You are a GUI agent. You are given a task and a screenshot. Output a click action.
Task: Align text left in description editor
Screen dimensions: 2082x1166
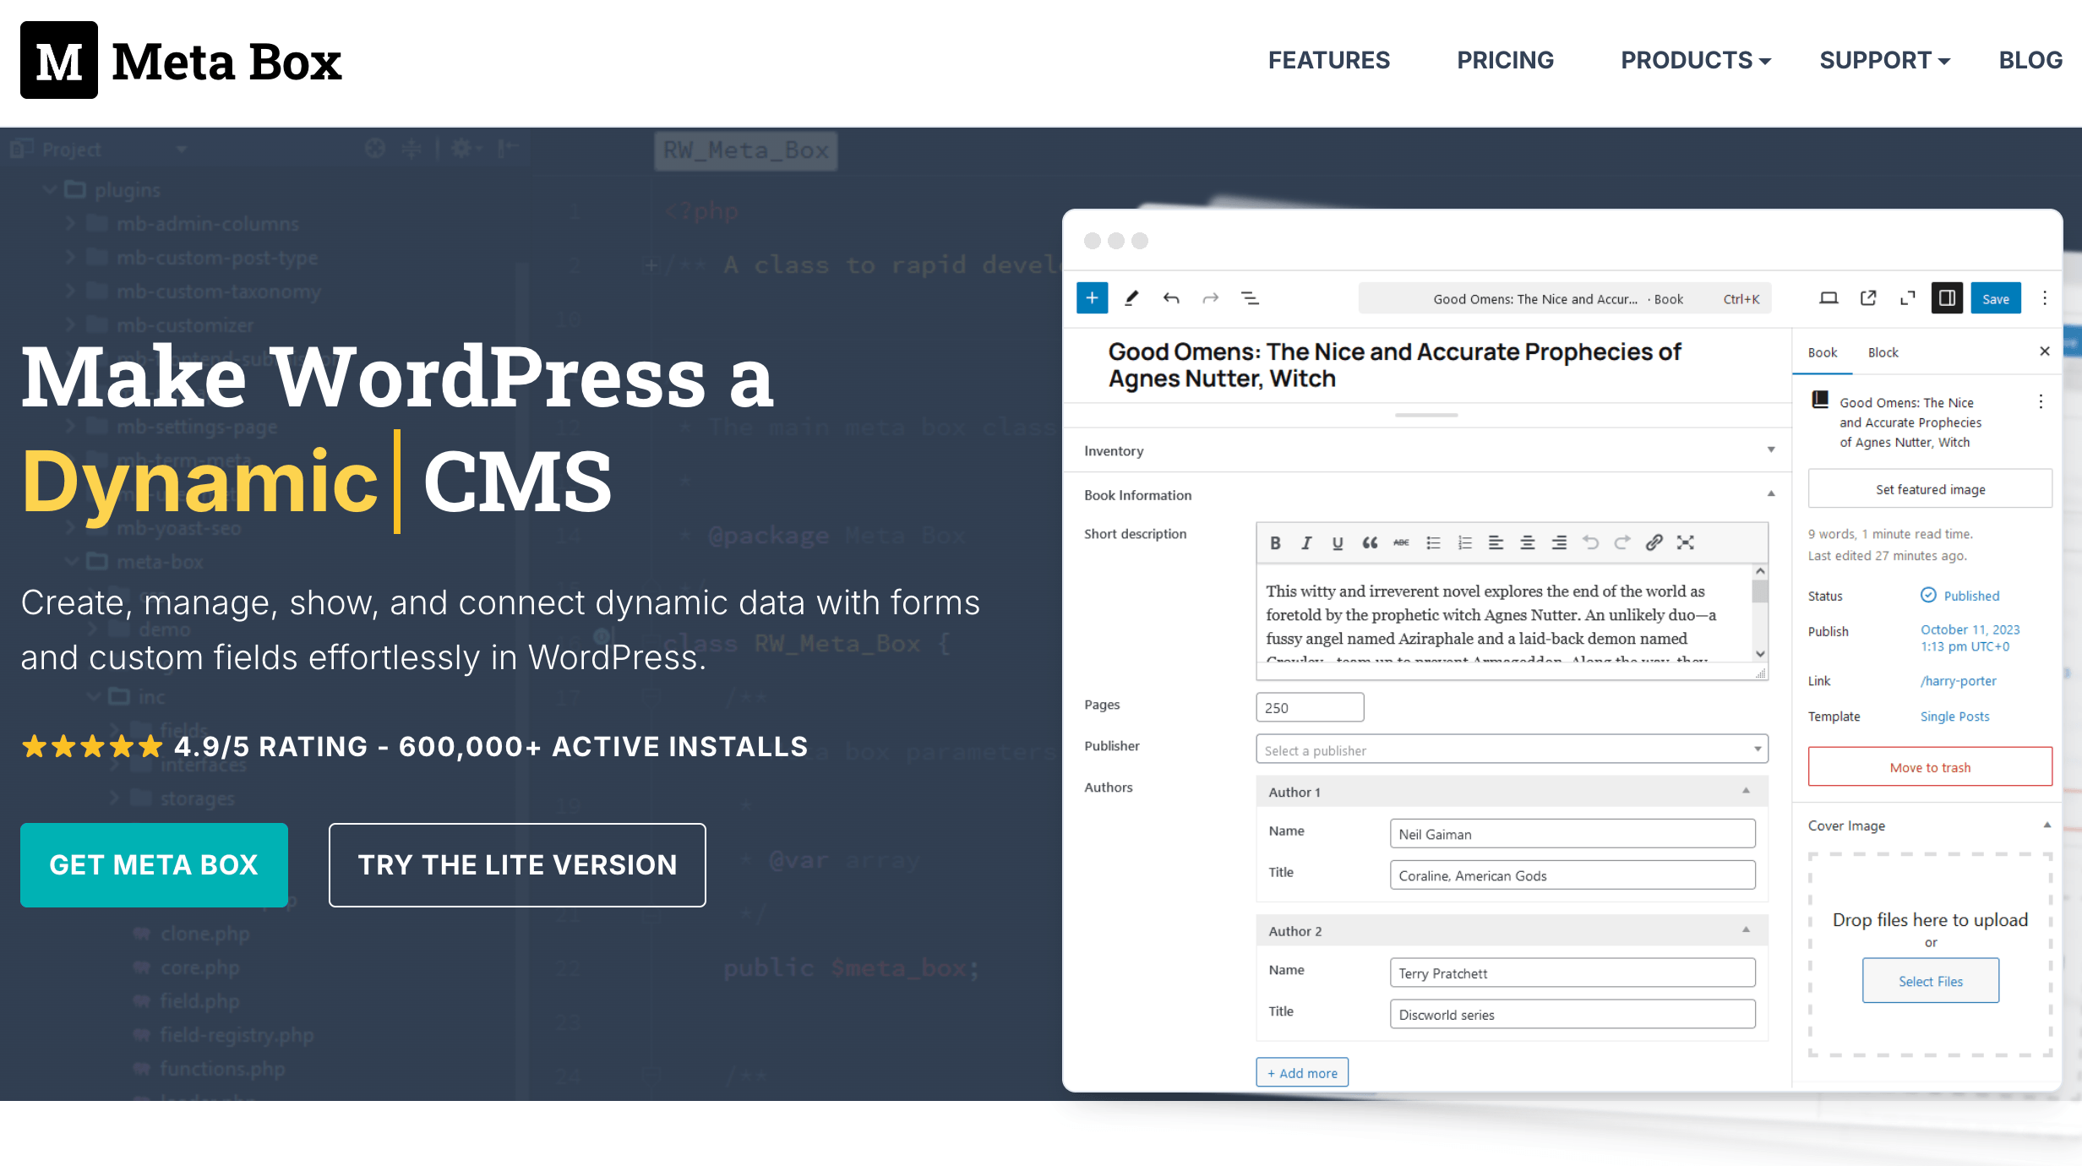pos(1496,542)
